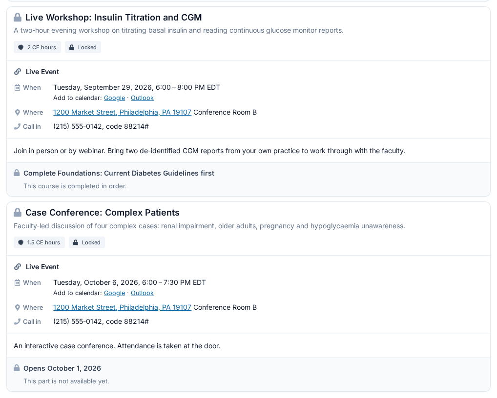Click the call-in number in Live Workshop
Screen dimensions: 497x398
tap(101, 127)
